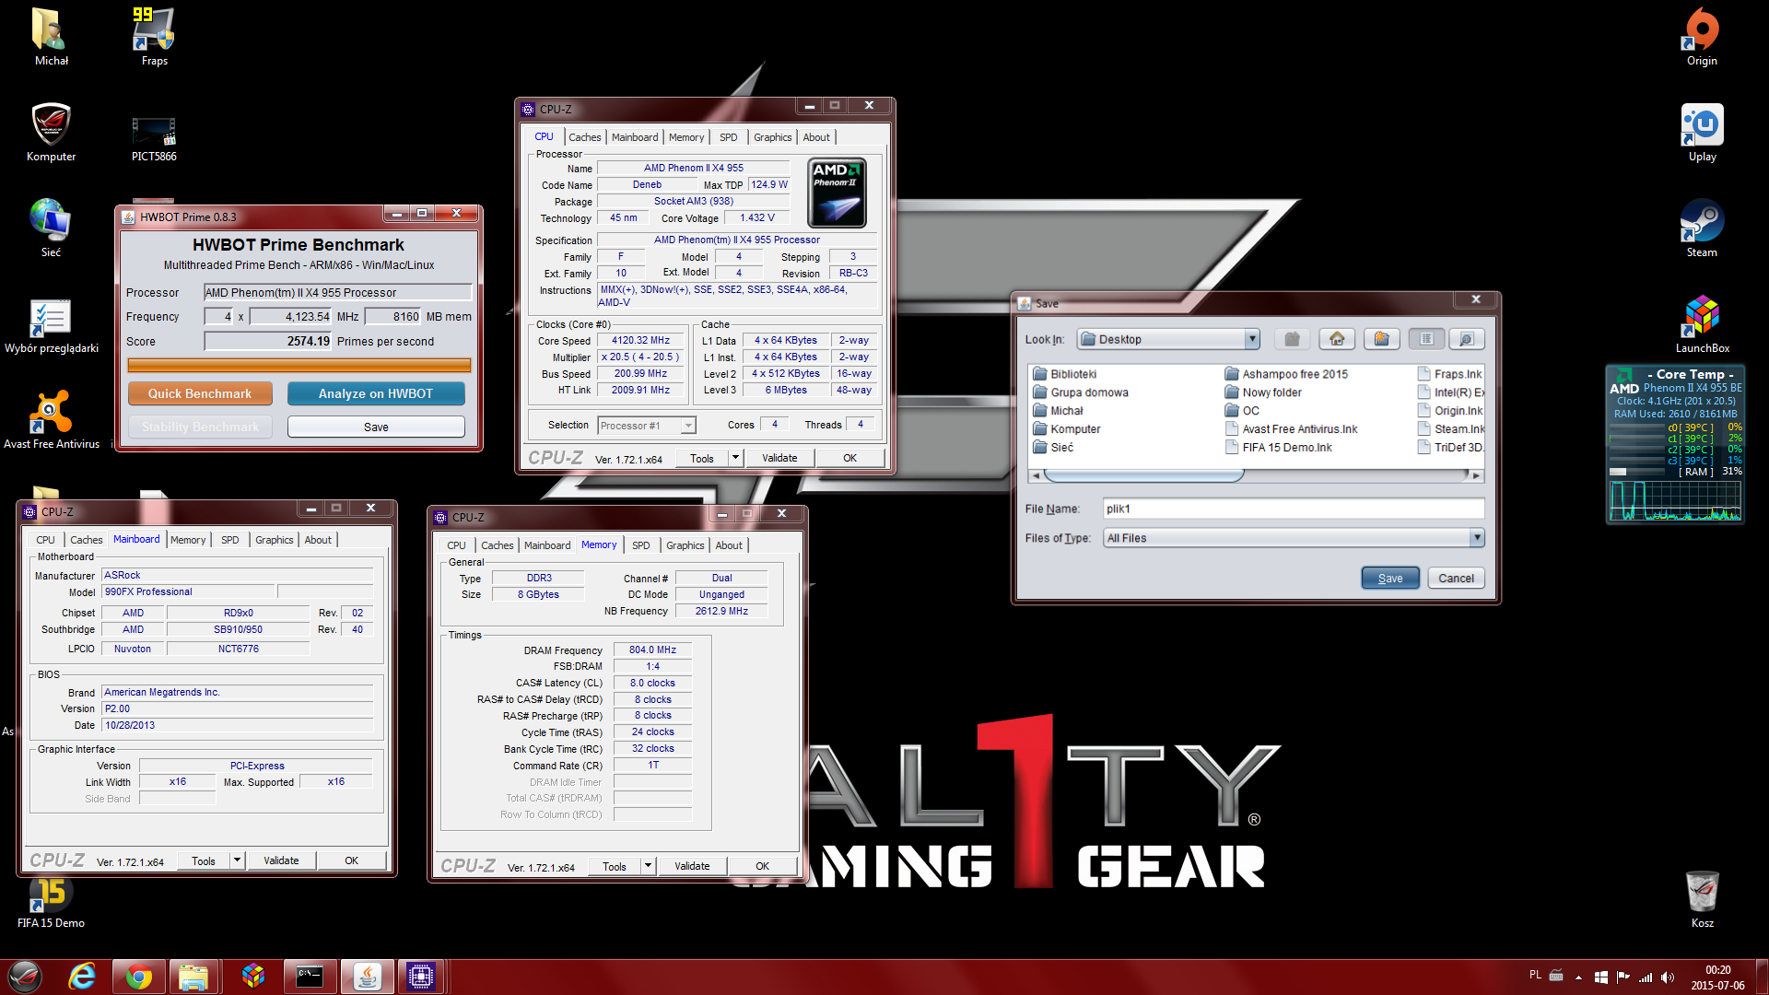Switch to CPU-Z taskbar item

[421, 977]
